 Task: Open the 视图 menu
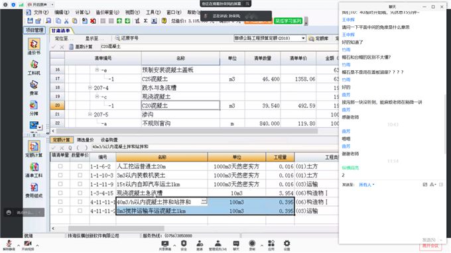[x=132, y=13]
